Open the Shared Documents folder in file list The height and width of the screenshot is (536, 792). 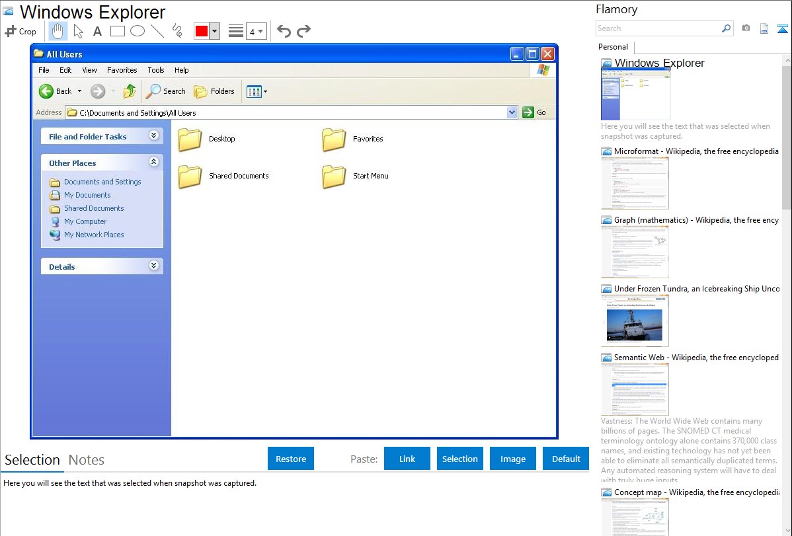(x=190, y=176)
